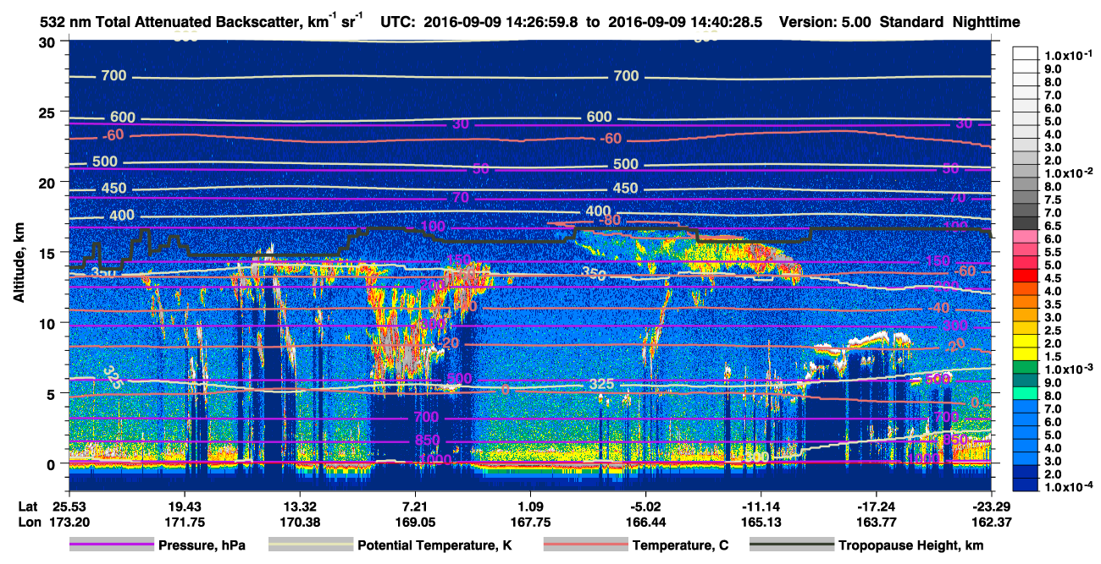Click the Potential Temperature legend line swatch

click(x=310, y=545)
